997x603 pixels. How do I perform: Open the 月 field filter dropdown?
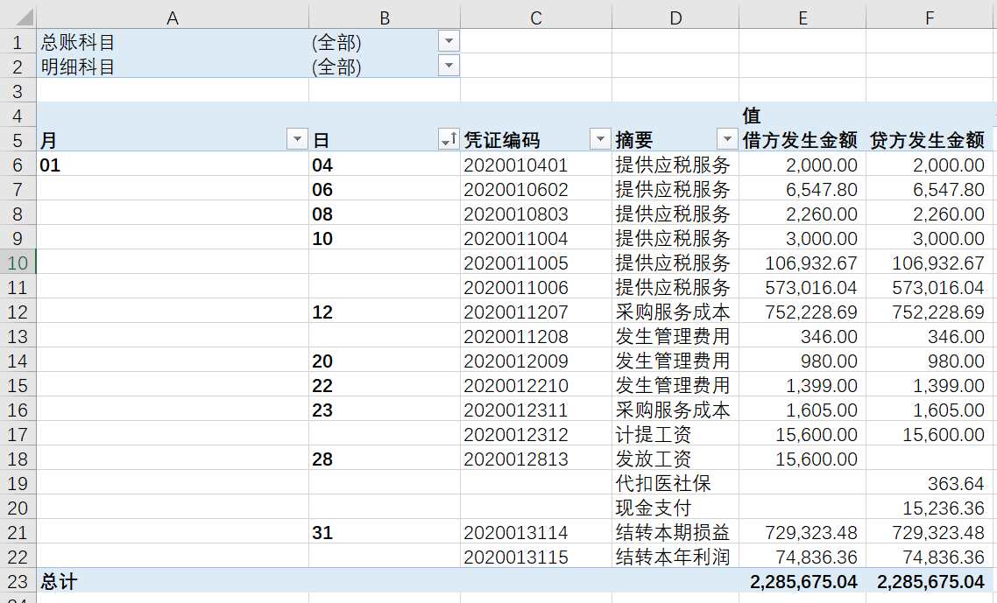click(x=297, y=139)
